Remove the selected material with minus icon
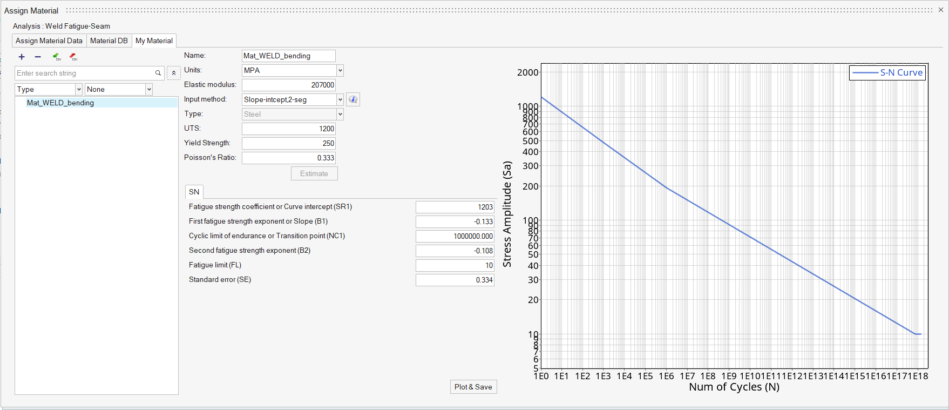This screenshot has height=410, width=949. [38, 57]
